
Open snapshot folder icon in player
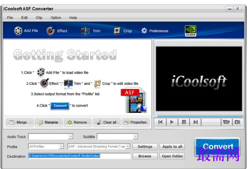pyautogui.click(x=226, y=122)
